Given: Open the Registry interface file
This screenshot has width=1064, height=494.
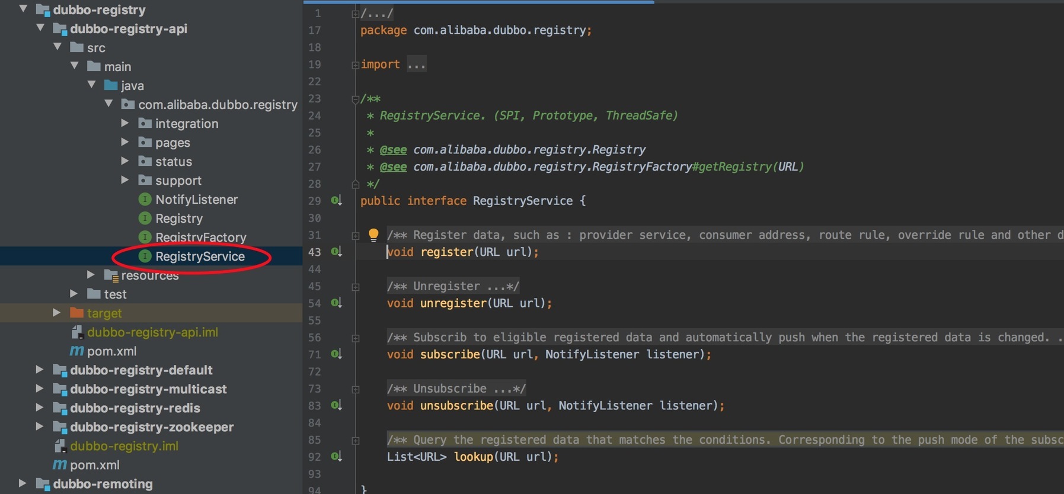Looking at the screenshot, I should pos(179,219).
